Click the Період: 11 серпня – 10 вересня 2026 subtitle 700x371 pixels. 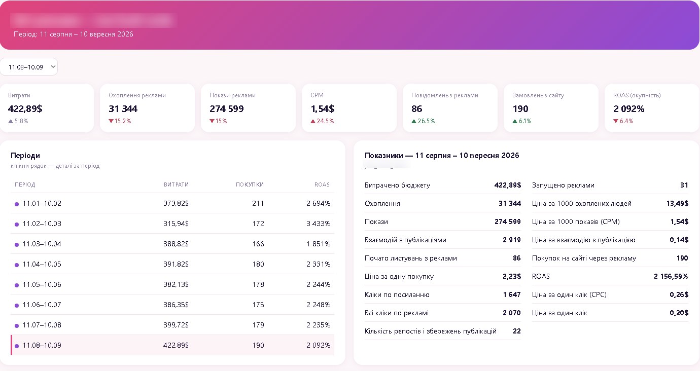[x=74, y=34]
